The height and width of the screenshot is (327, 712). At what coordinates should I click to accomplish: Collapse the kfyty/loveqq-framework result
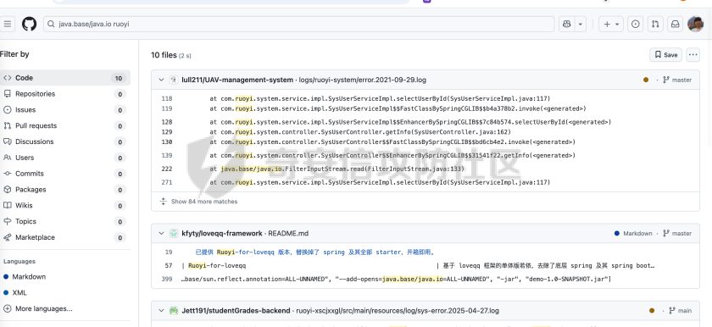[x=161, y=233]
